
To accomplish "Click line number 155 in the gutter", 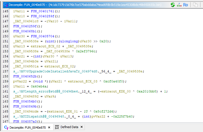I will pyautogui.click(x=6, y=61).
